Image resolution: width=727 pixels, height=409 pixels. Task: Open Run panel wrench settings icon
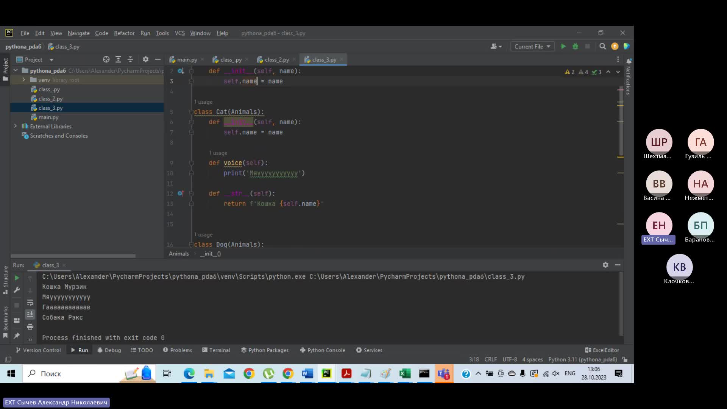[x=17, y=290]
